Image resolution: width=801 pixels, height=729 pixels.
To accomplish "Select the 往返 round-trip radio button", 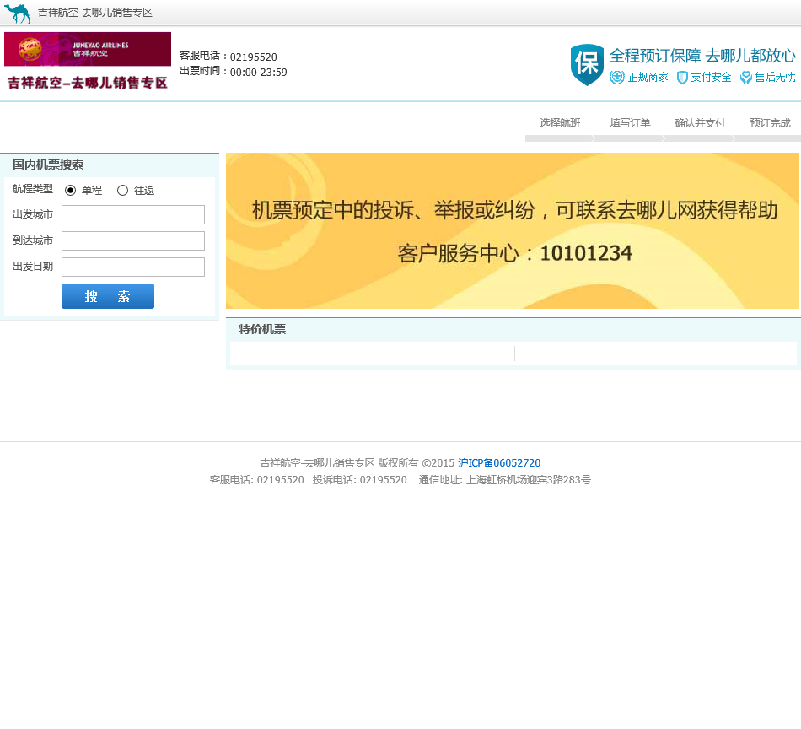I will pos(122,190).
